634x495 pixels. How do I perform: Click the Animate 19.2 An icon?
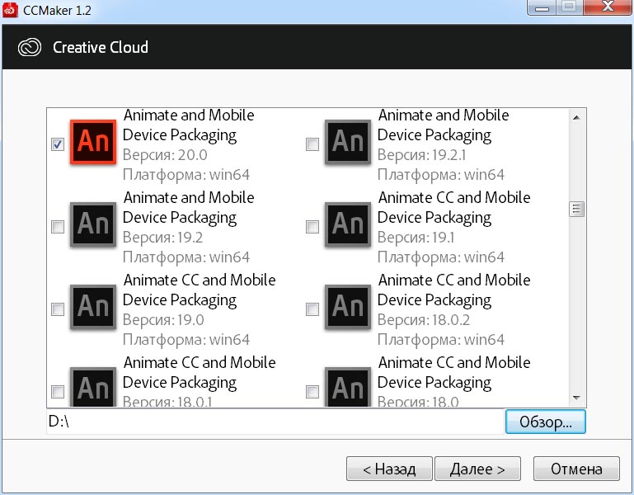(x=93, y=224)
